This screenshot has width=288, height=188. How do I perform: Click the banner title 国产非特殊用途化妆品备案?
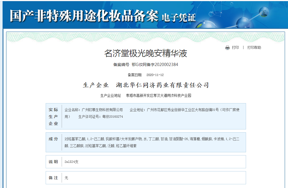click(84, 16)
